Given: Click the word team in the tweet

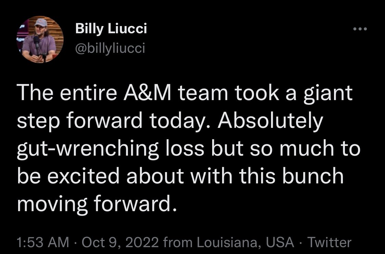Looking at the screenshot, I should tap(203, 94).
